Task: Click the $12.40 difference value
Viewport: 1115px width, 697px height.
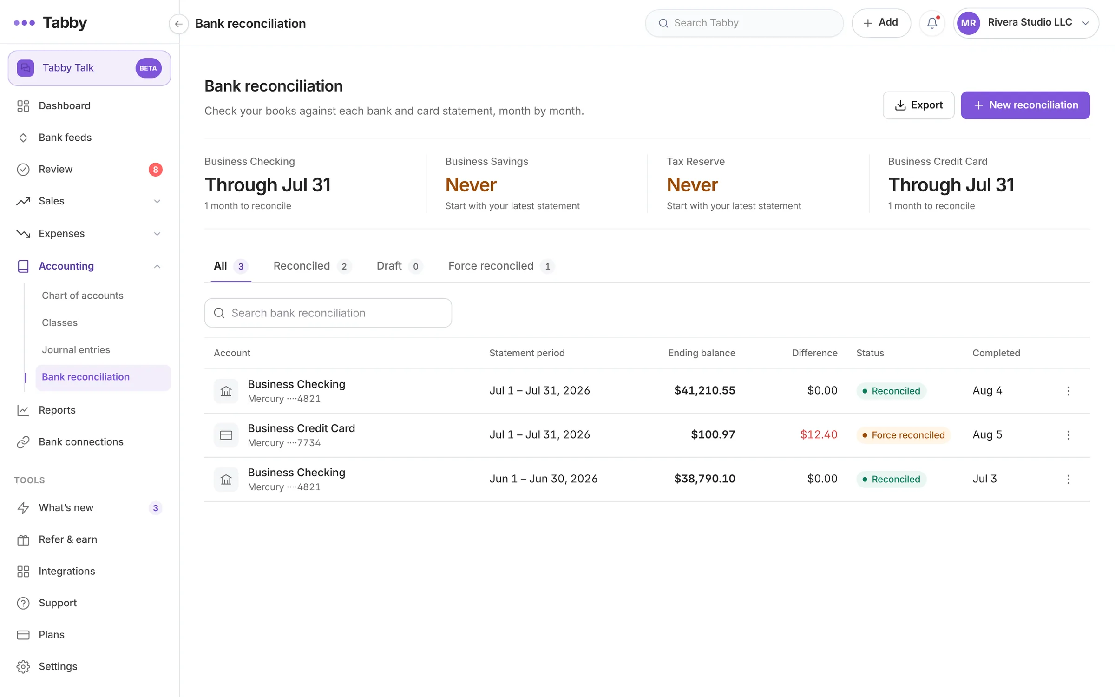Action: [819, 435]
